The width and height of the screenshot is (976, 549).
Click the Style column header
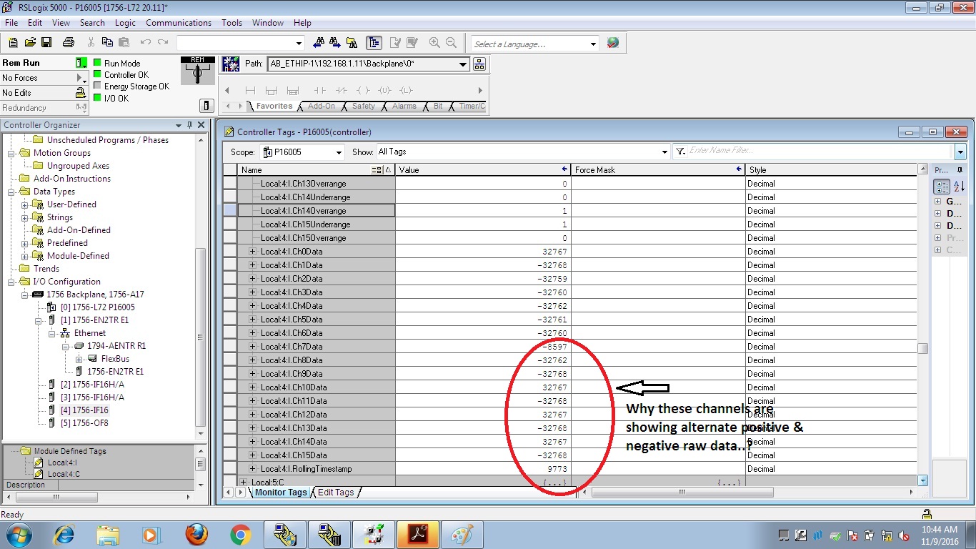click(831, 170)
